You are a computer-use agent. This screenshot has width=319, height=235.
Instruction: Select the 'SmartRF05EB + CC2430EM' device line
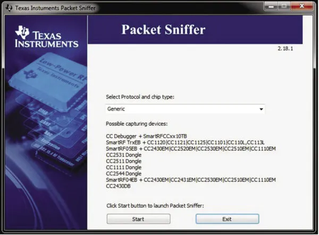(191, 149)
